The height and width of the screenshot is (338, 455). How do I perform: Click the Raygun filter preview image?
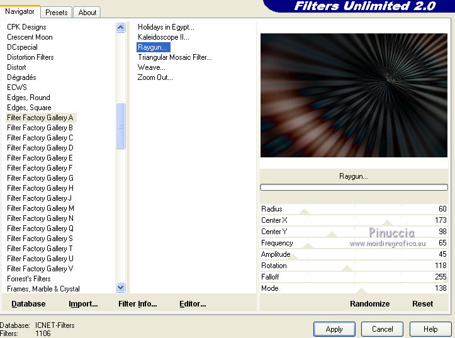click(354, 96)
